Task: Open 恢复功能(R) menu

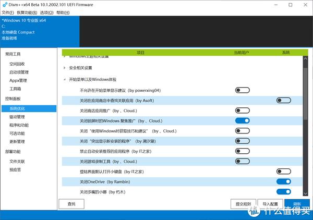Action: click(27, 13)
